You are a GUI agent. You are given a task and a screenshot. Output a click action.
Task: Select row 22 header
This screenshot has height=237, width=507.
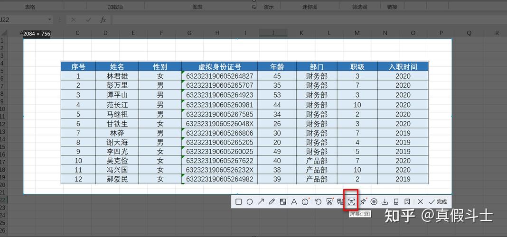tap(3, 200)
